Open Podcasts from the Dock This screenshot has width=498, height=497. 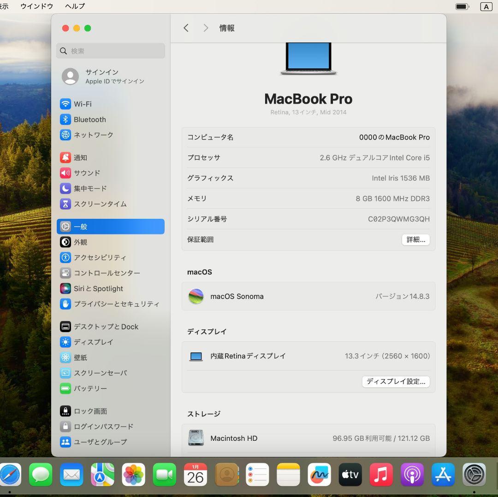[x=412, y=474]
